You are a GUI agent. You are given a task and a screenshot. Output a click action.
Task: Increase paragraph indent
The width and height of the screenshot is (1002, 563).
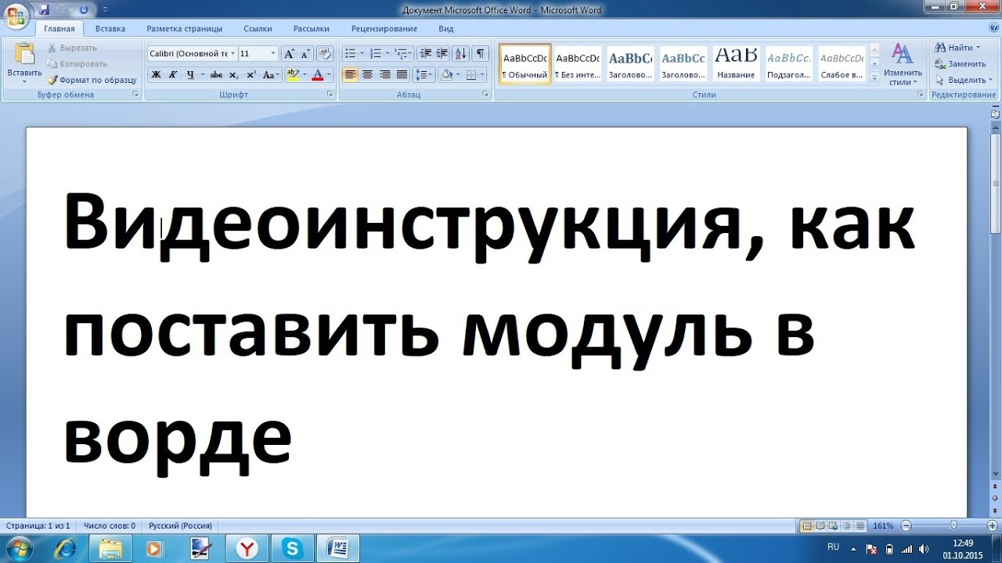[442, 53]
